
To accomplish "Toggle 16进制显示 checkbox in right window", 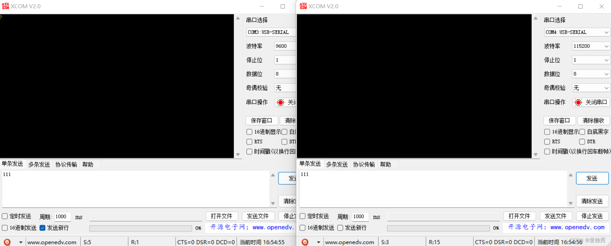I will pyautogui.click(x=547, y=132).
